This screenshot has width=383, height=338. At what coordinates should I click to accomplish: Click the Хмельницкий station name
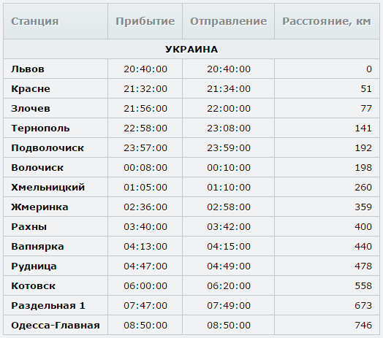(x=48, y=188)
